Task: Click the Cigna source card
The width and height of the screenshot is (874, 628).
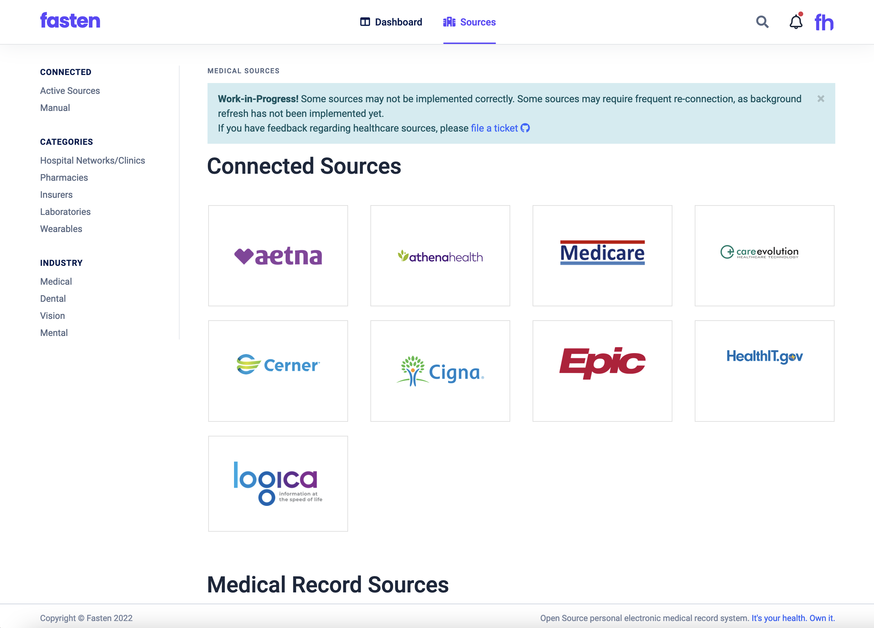Action: coord(440,371)
